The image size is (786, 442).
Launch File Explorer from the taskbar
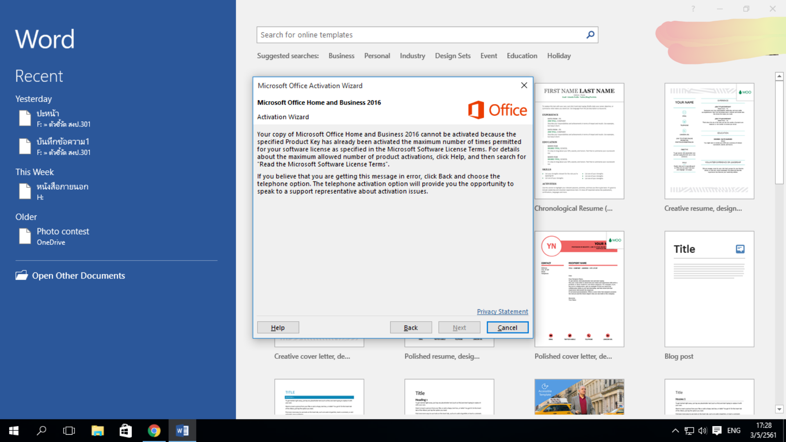97,431
